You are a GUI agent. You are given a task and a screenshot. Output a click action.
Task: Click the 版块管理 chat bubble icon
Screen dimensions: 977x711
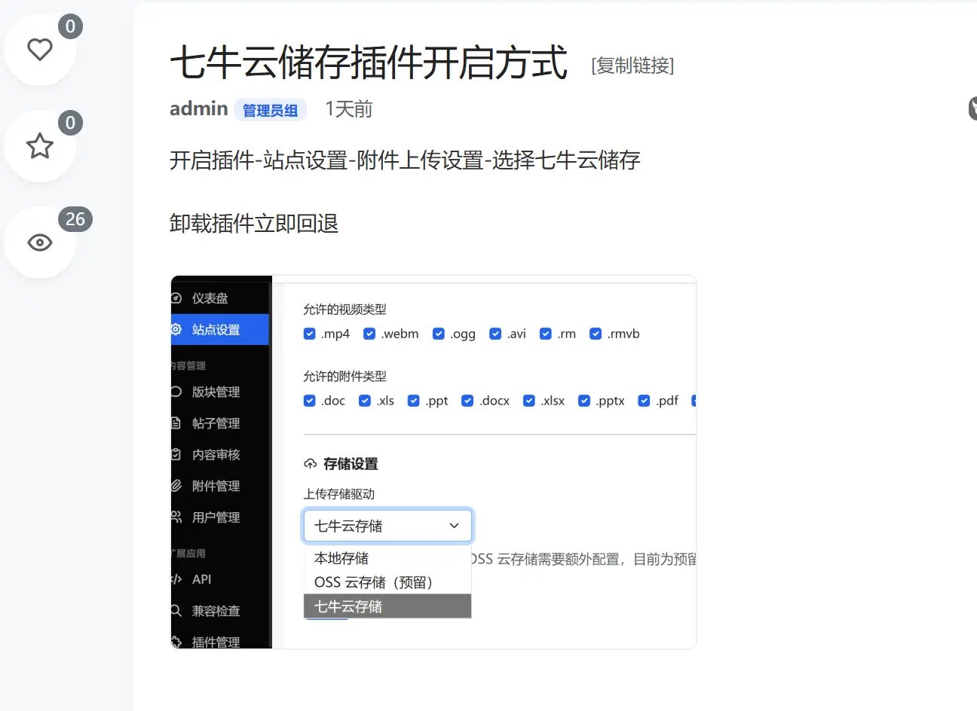pos(176,392)
